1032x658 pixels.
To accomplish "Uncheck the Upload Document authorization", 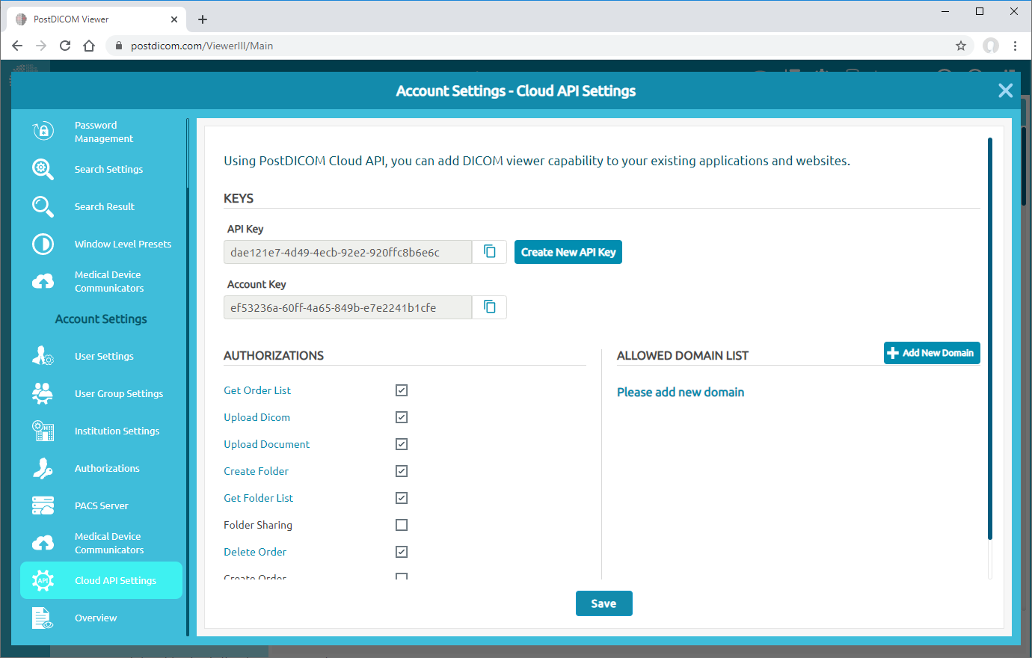I will (402, 444).
